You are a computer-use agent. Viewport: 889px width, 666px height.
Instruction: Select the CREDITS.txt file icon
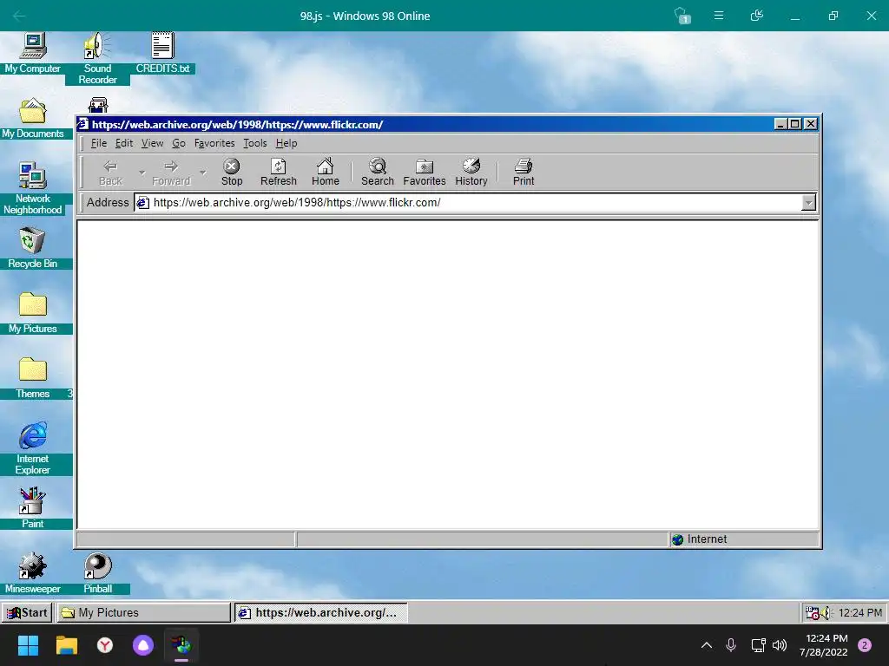(x=162, y=53)
